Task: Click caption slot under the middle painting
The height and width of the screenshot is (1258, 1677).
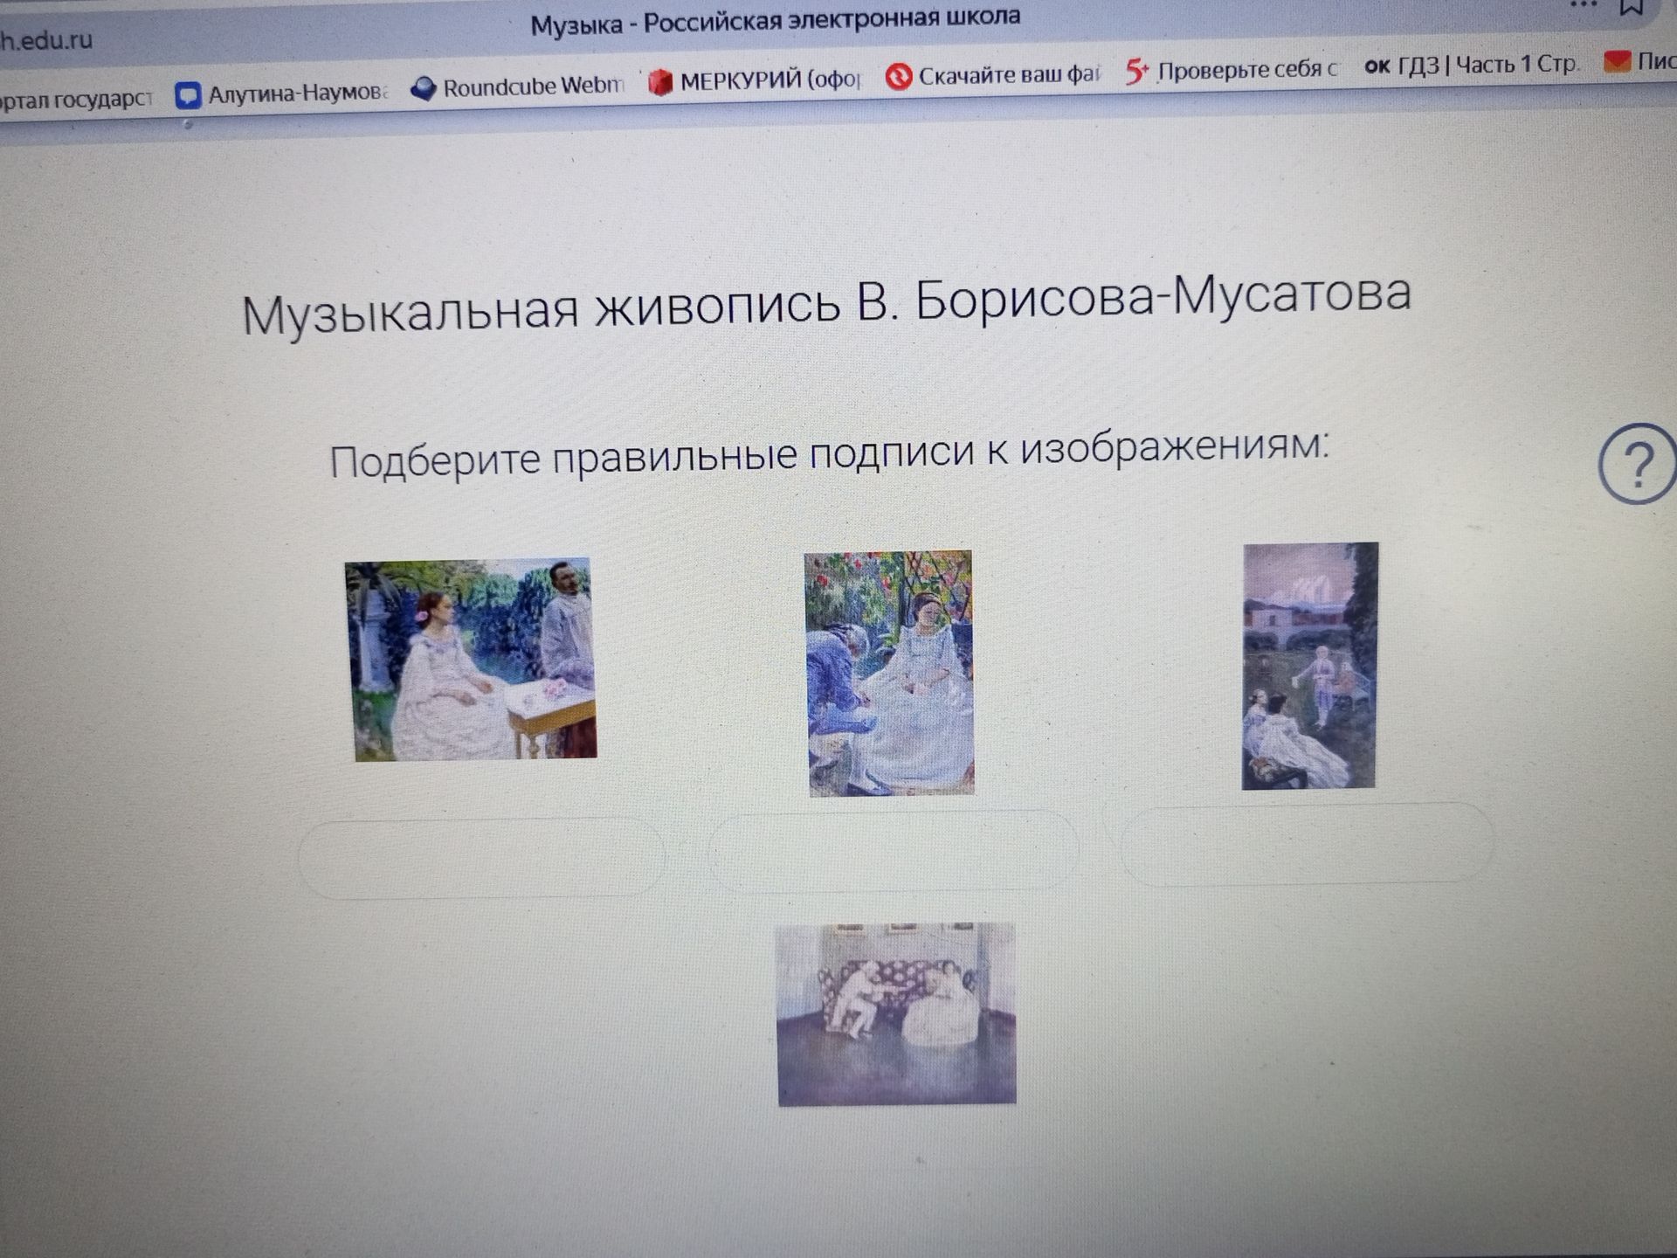Action: click(893, 850)
